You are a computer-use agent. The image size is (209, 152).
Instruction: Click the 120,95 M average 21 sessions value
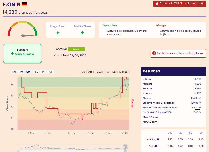(x=196, y=103)
